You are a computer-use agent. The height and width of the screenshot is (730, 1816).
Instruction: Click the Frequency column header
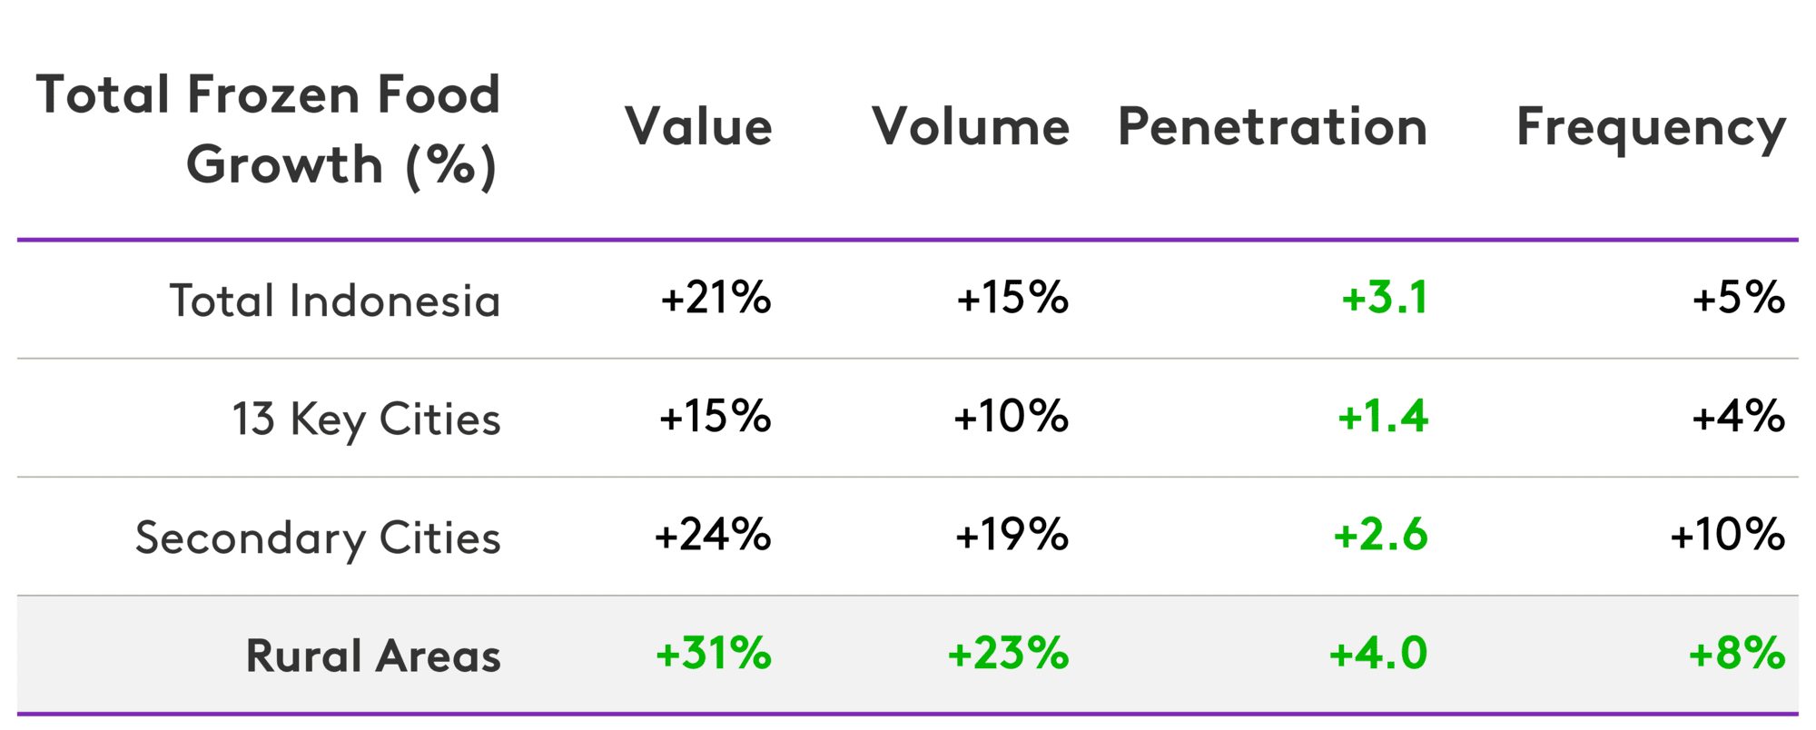point(1651,128)
